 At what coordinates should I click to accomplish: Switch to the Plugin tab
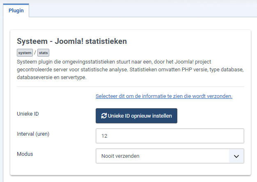click(16, 11)
